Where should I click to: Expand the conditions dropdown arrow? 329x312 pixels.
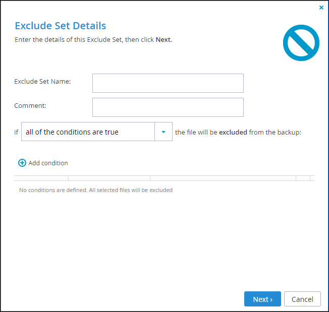point(163,132)
